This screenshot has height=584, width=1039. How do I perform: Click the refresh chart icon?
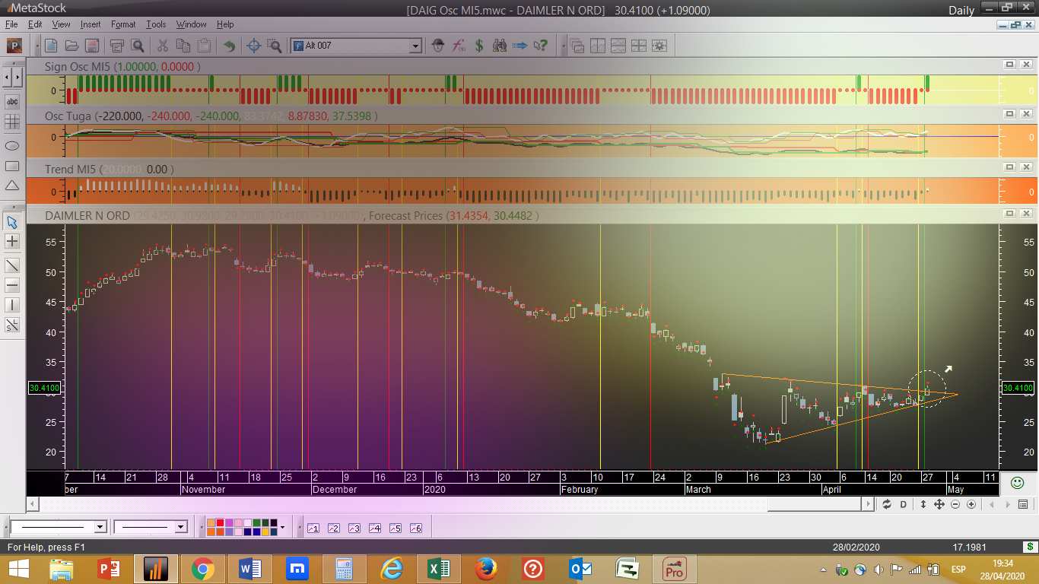click(886, 504)
